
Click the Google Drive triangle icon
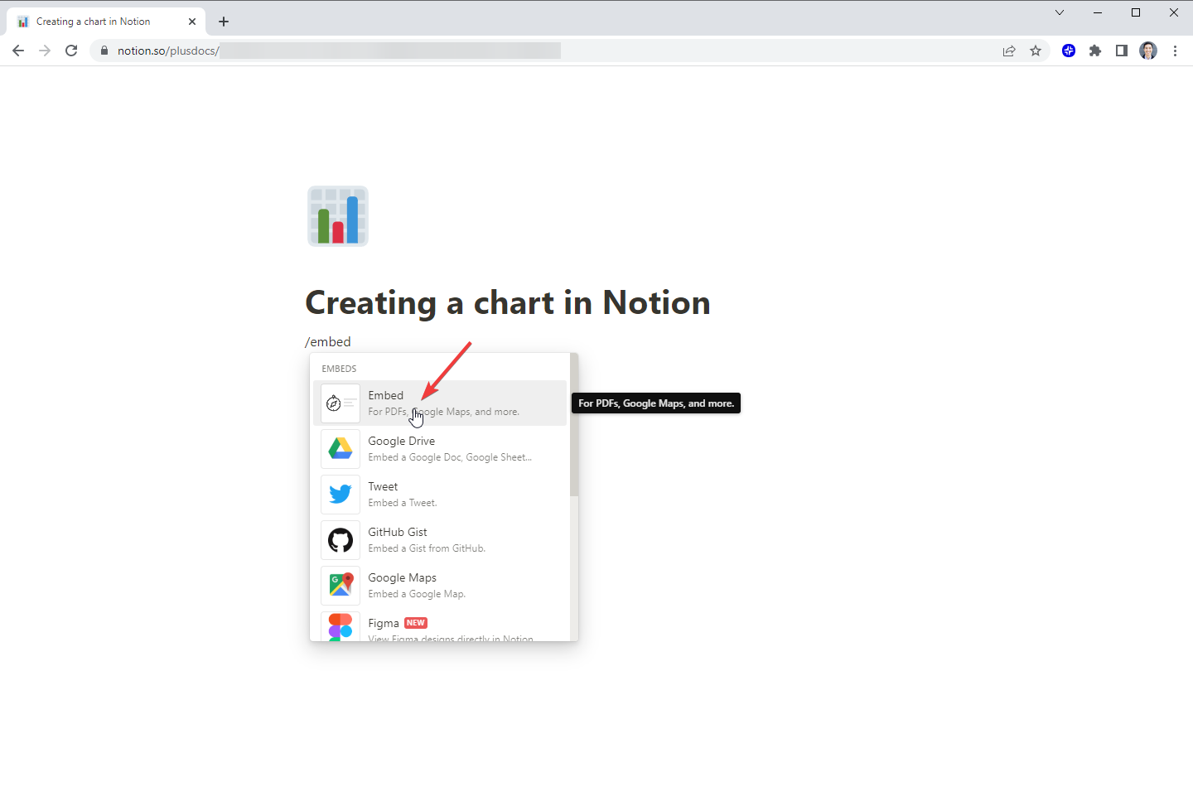pos(340,448)
